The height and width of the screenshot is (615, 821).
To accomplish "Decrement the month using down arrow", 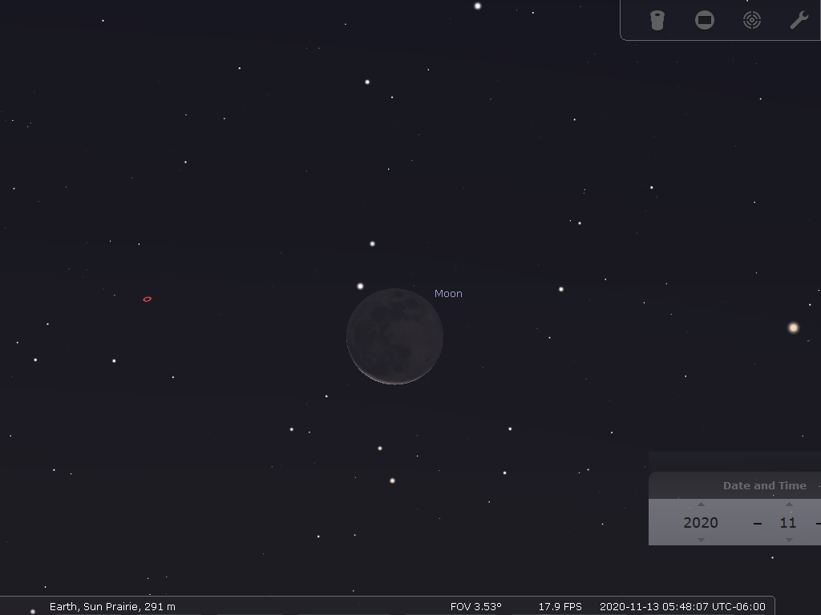I will pyautogui.click(x=789, y=540).
